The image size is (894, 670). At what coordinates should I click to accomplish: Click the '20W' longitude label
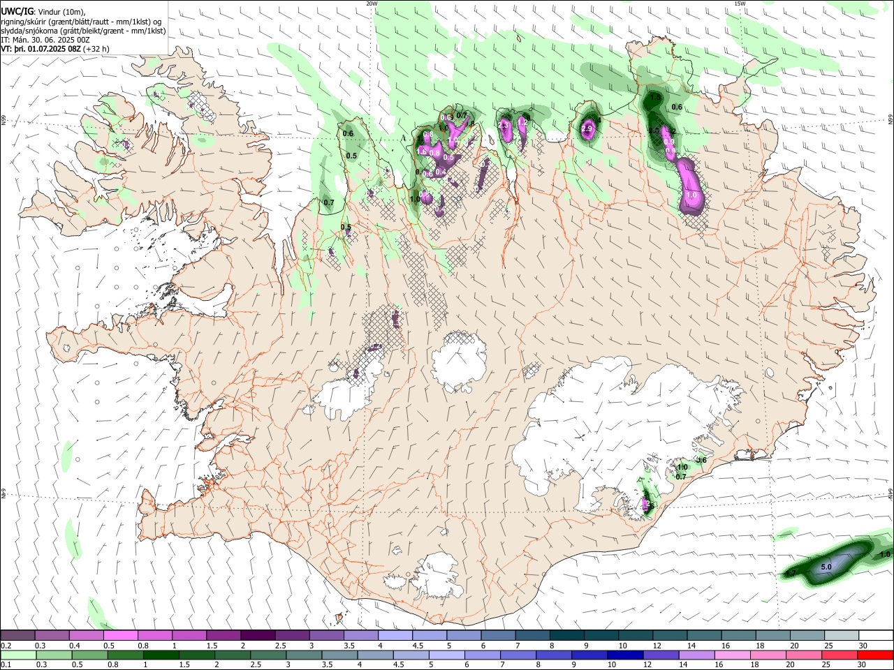coord(372,3)
